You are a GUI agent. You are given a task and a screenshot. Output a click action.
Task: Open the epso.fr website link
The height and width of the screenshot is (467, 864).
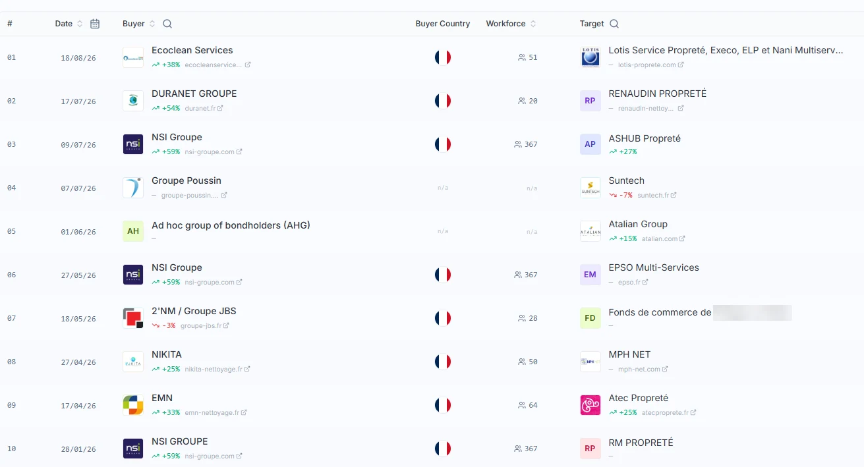click(x=633, y=283)
